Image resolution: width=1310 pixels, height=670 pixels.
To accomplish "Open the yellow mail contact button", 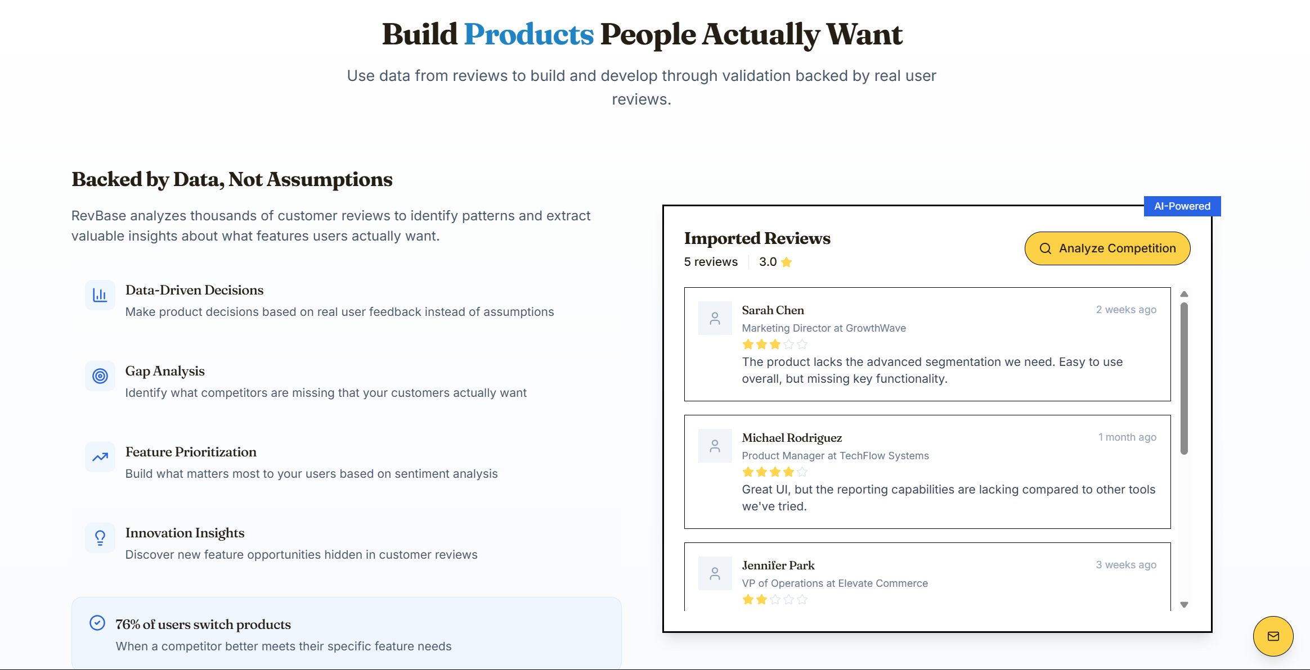I will pyautogui.click(x=1273, y=636).
